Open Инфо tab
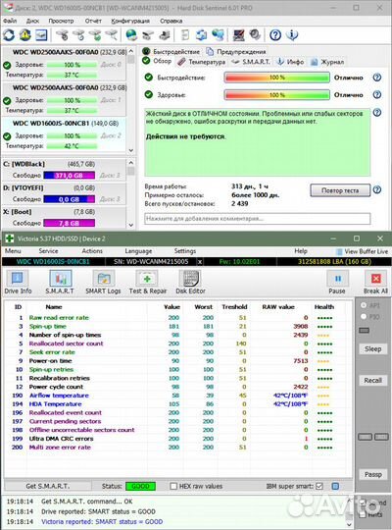The height and width of the screenshot is (530, 392). pyautogui.click(x=291, y=62)
